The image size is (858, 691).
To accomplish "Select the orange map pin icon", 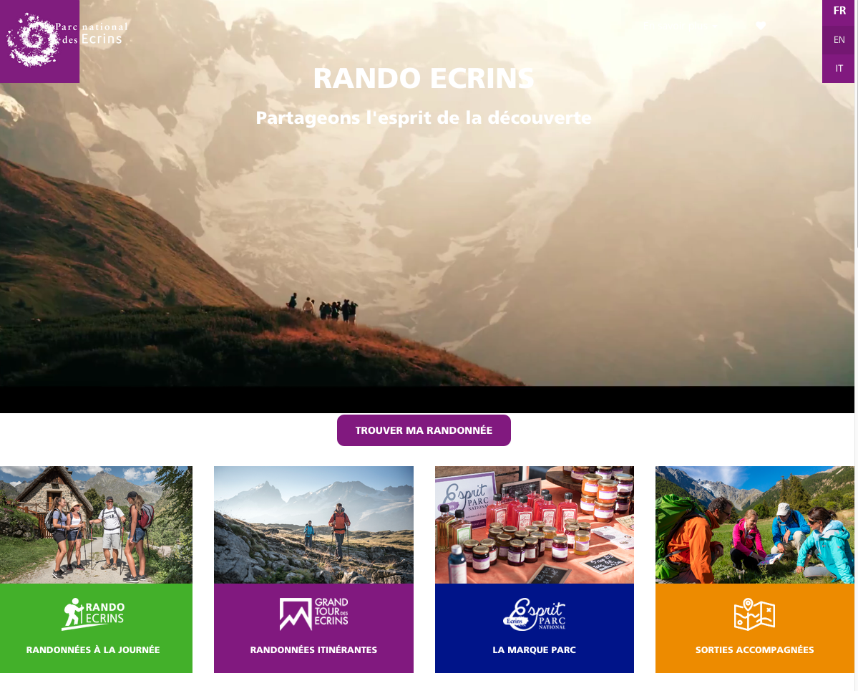I will 754,614.
